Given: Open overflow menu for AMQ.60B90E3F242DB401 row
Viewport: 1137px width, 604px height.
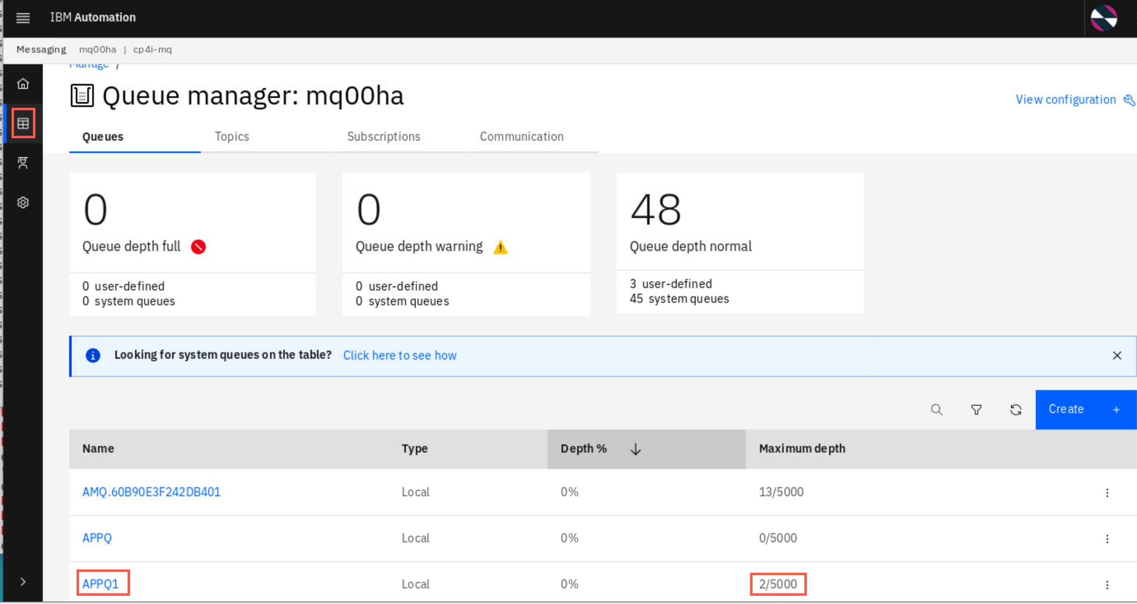Looking at the screenshot, I should pyautogui.click(x=1107, y=493).
